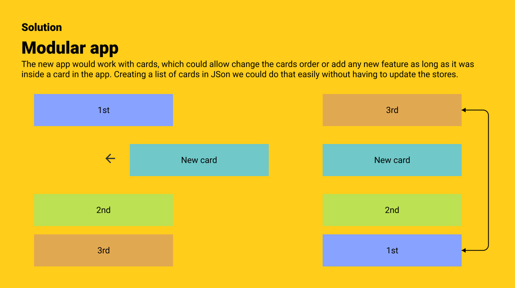This screenshot has width=515, height=288.
Task: Click the '1st' label in left blue card
Action: click(103, 110)
